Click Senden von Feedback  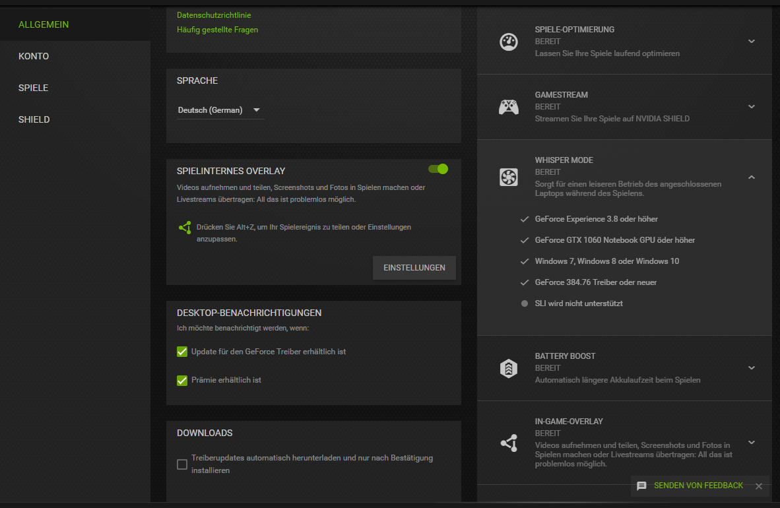pyautogui.click(x=698, y=486)
